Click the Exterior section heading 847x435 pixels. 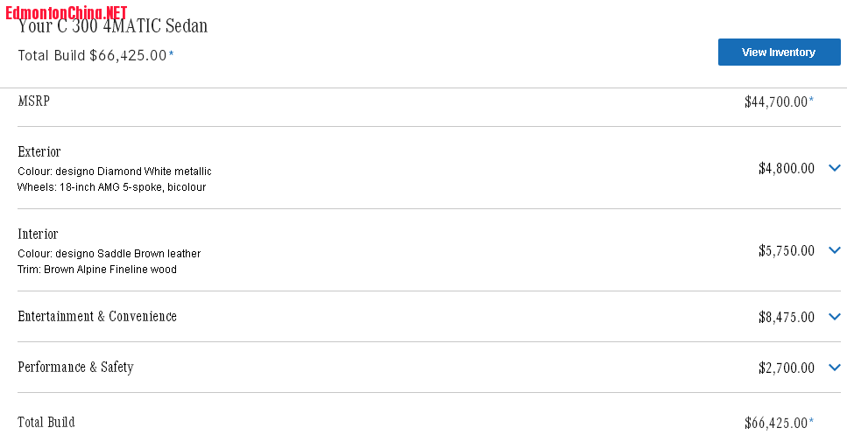point(39,151)
